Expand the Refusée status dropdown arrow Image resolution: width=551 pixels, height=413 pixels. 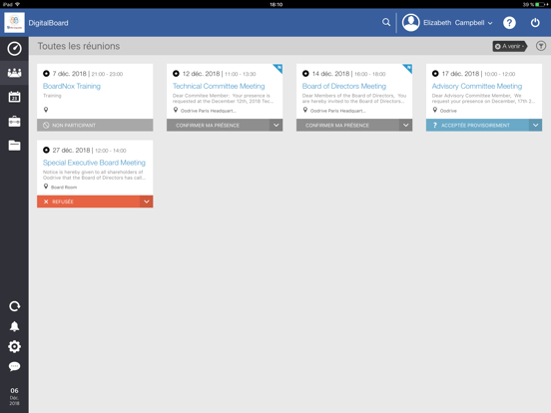tap(147, 202)
